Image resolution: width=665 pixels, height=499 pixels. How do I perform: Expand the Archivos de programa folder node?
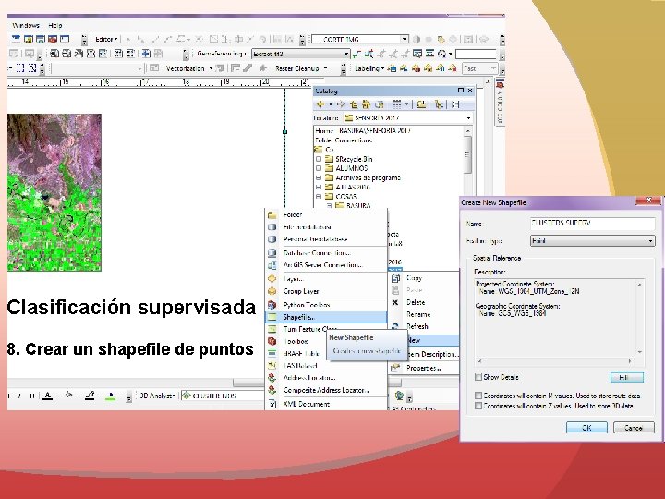319,177
